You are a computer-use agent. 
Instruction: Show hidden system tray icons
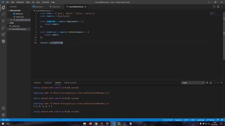(x=198, y=124)
